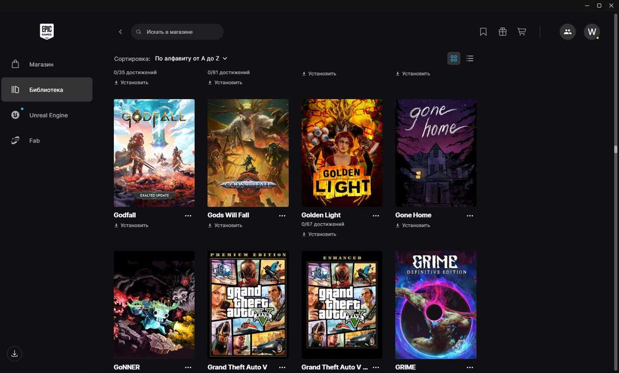The image size is (619, 373).
Task: Open the W profile avatar menu
Action: (x=592, y=32)
